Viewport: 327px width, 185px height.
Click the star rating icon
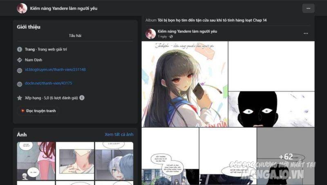20,98
